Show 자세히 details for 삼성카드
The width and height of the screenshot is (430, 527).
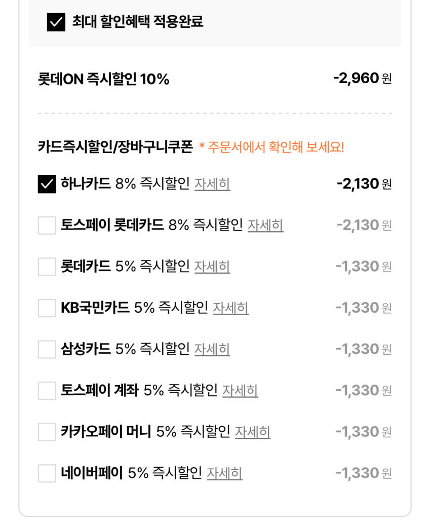[212, 350]
